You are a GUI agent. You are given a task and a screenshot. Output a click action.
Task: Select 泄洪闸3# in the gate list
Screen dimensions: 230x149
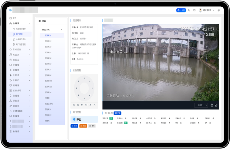[x=52, y=47]
